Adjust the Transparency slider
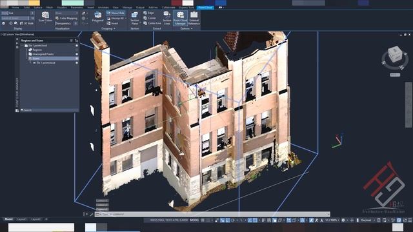This screenshot has width=413, height=232. click(66, 23)
